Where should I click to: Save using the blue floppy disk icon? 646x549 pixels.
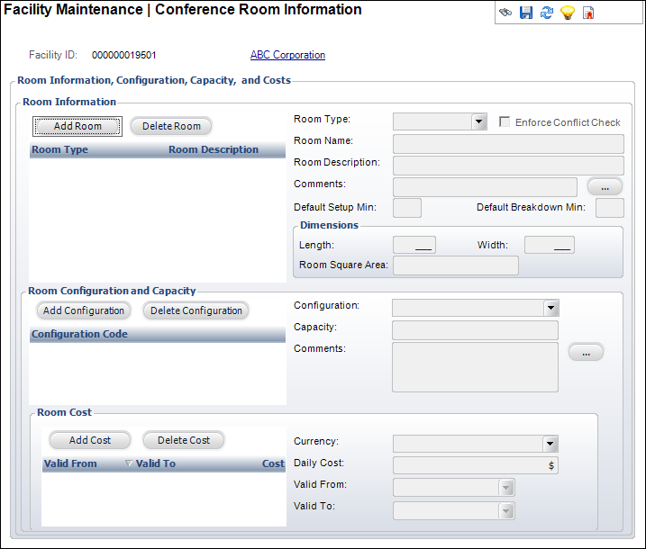pos(525,13)
